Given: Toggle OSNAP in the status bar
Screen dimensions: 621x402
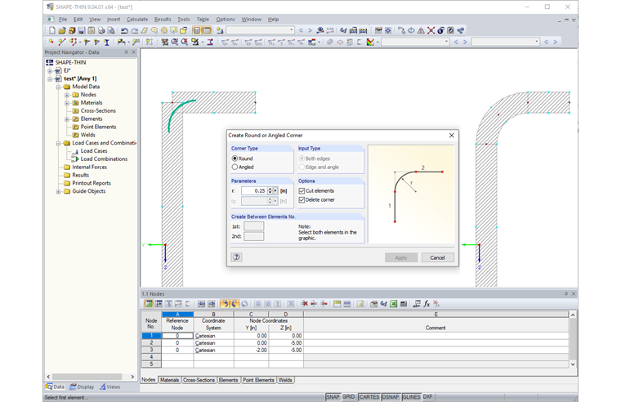Looking at the screenshot, I should click(x=391, y=397).
